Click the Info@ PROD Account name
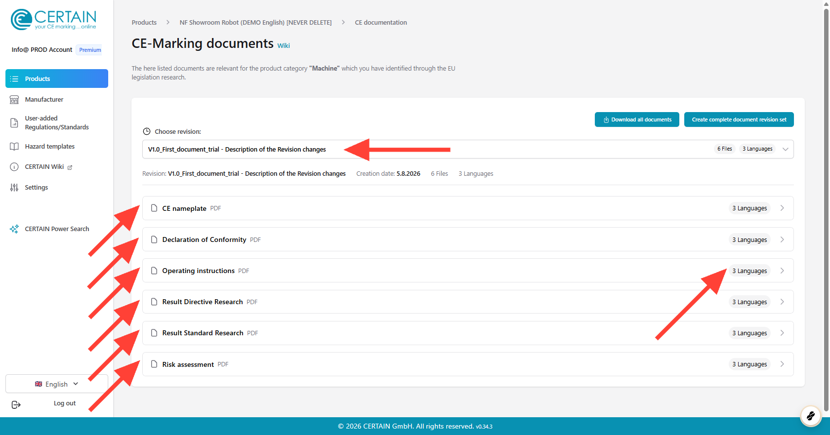 42,50
